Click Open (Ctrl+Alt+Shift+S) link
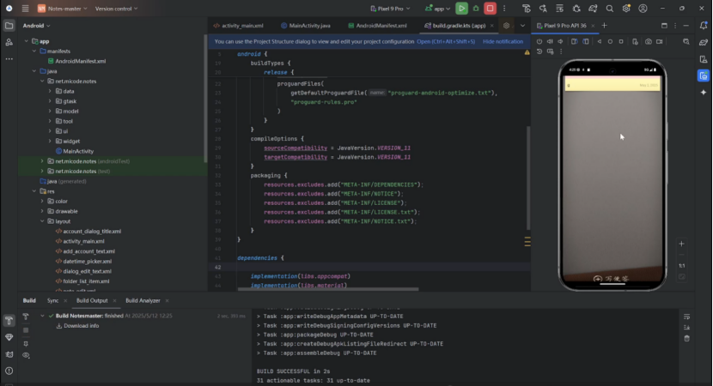 pyautogui.click(x=446, y=41)
